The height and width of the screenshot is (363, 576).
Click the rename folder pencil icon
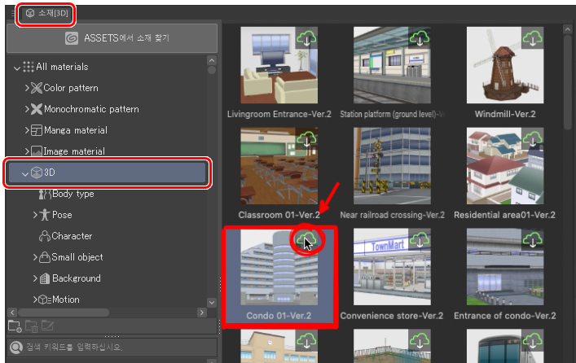[x=46, y=326]
